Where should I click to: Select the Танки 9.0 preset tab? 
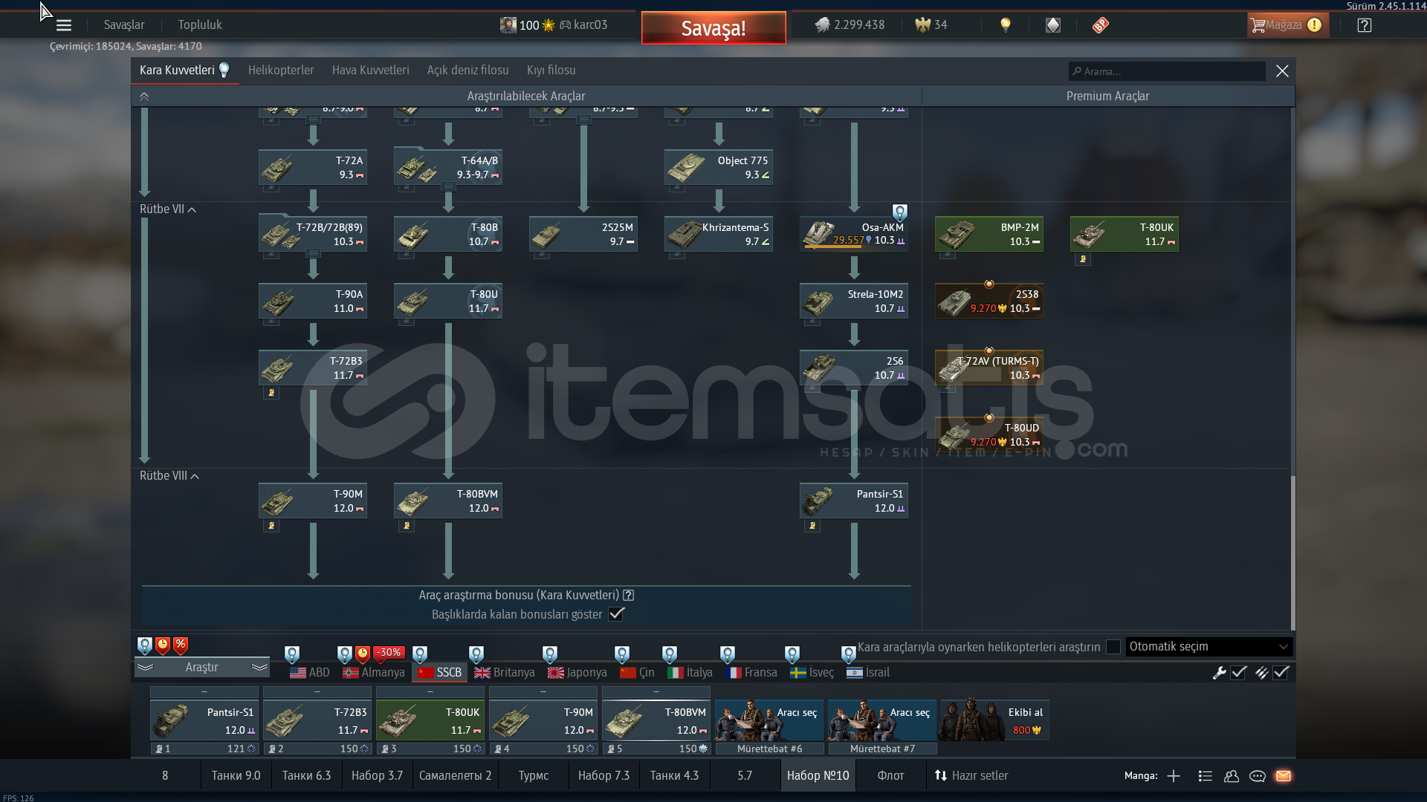coord(236,776)
